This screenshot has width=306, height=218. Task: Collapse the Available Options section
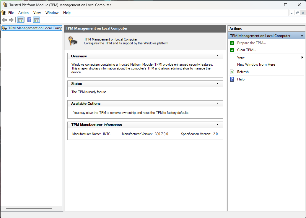(217, 103)
